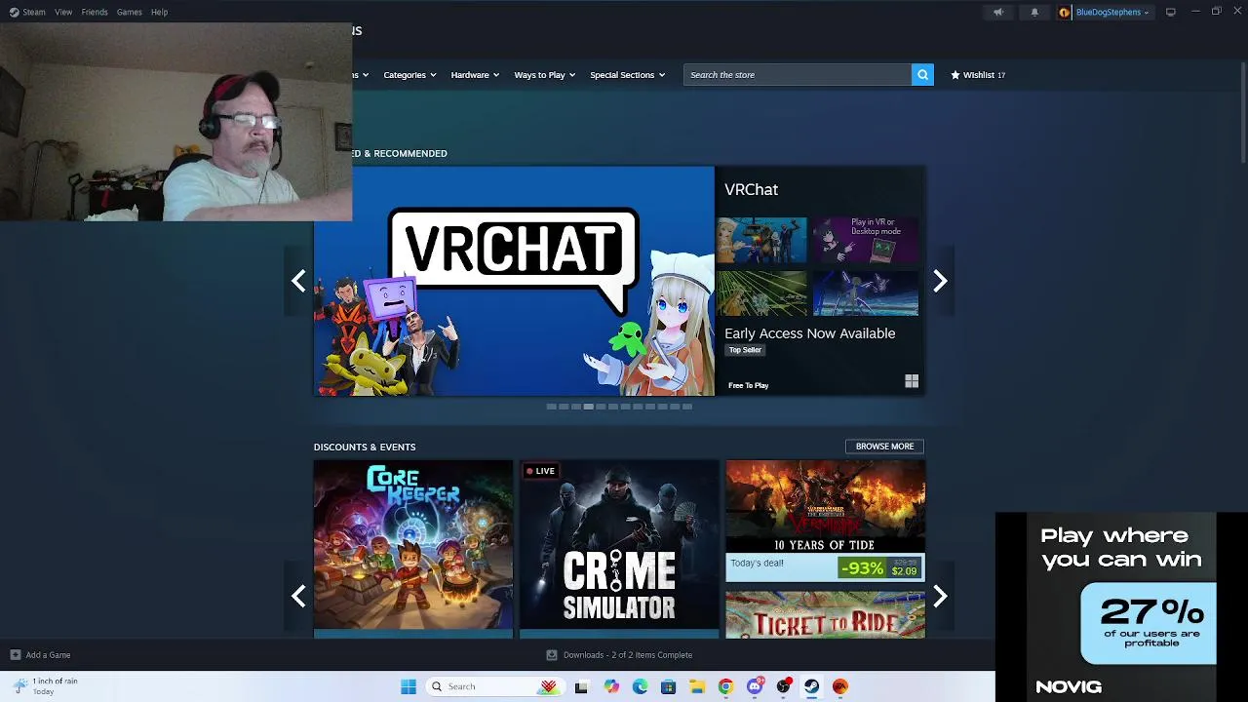
Task: Open Google Chrome from taskbar
Action: [x=725, y=686]
